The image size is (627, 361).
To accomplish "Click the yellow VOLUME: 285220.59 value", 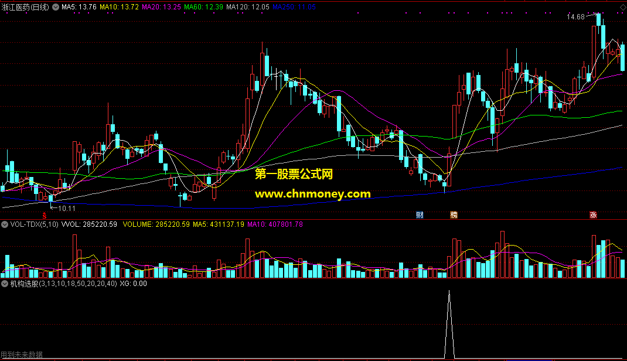I will 156,224.
